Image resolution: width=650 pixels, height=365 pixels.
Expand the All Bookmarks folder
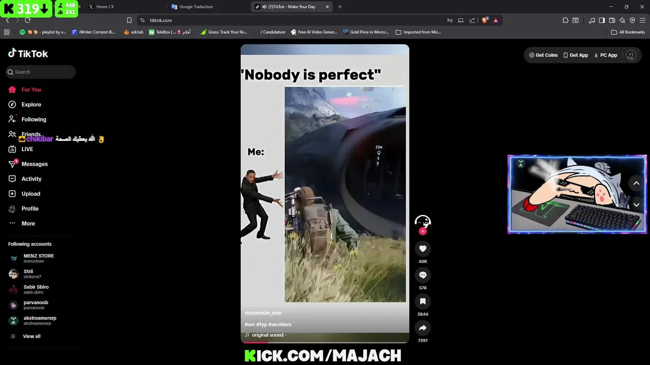tap(628, 32)
